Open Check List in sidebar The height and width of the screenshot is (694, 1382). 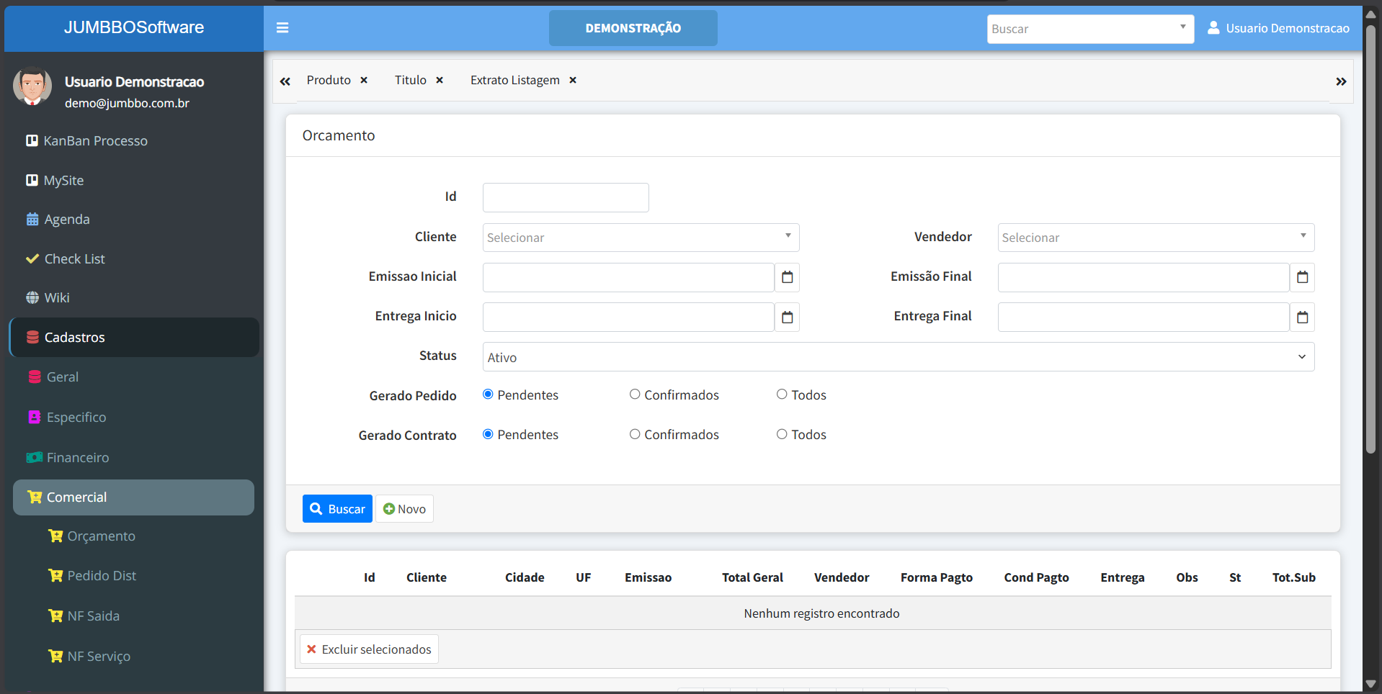tap(74, 258)
